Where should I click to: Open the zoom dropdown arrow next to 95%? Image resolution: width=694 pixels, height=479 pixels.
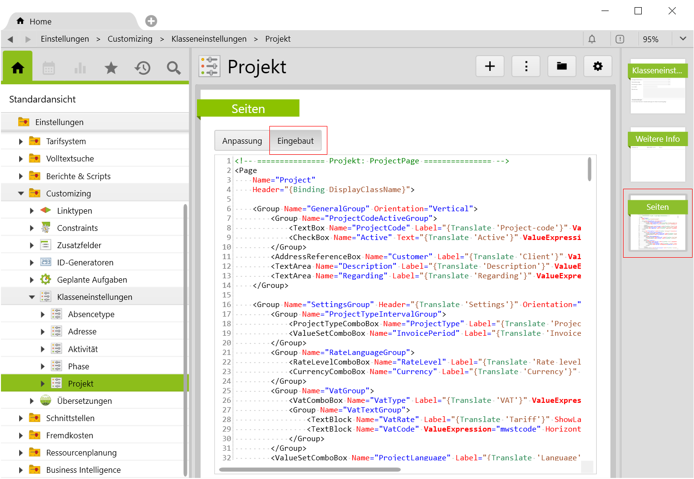[682, 39]
